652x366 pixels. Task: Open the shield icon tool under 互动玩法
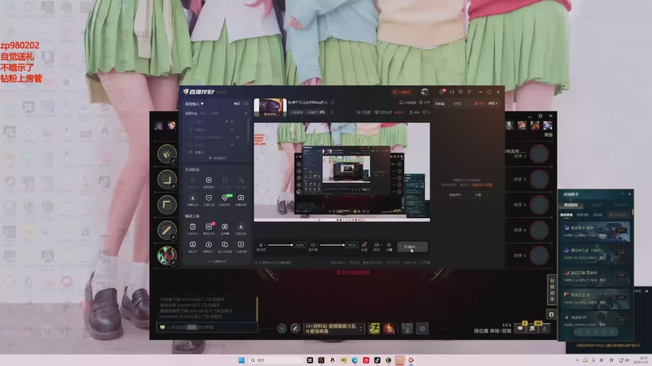pyautogui.click(x=209, y=181)
